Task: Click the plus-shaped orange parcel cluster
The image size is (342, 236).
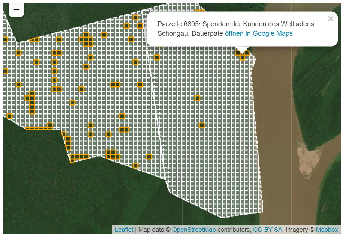Action: [86, 39]
